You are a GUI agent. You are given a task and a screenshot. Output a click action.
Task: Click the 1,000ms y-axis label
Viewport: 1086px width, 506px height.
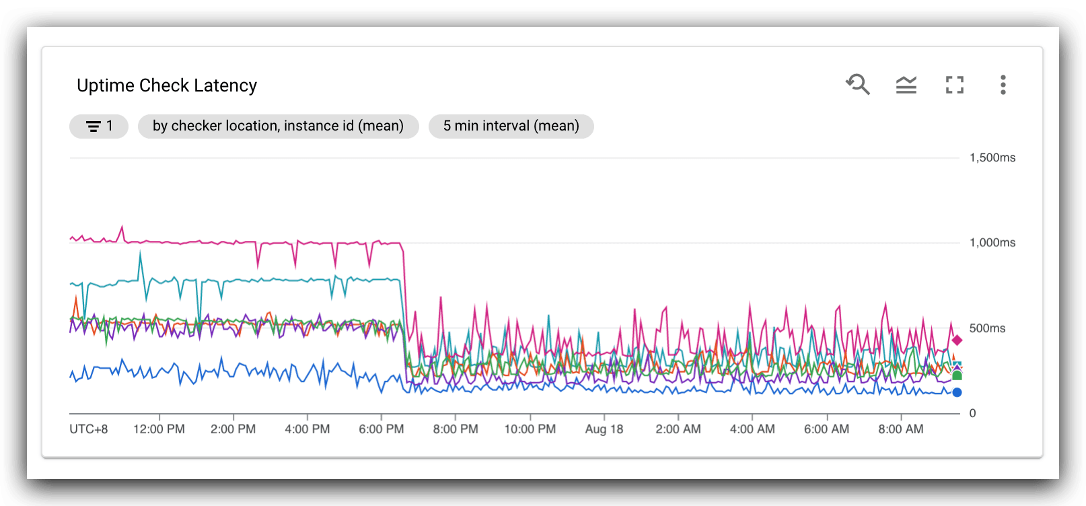click(992, 243)
